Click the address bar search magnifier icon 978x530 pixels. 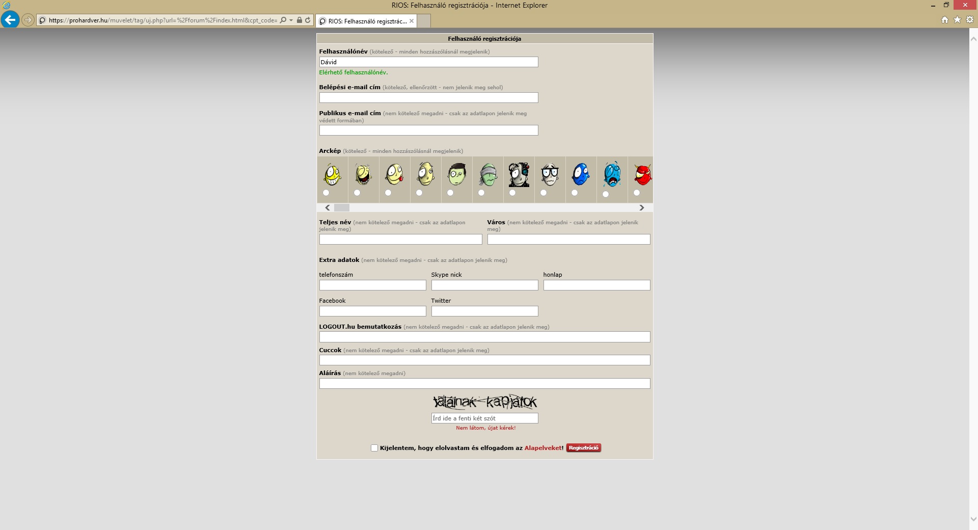tap(283, 20)
